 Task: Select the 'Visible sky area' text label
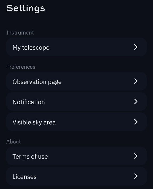tap(34, 122)
